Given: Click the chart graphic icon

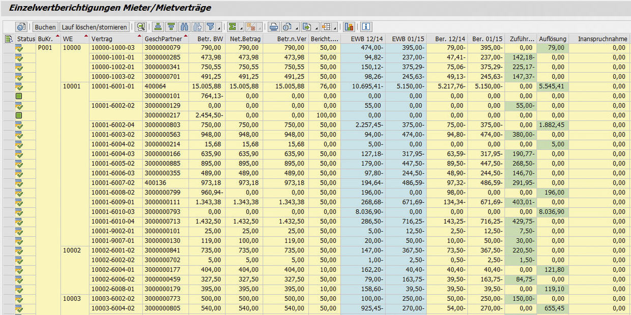Looking at the screenshot, I should point(349,27).
